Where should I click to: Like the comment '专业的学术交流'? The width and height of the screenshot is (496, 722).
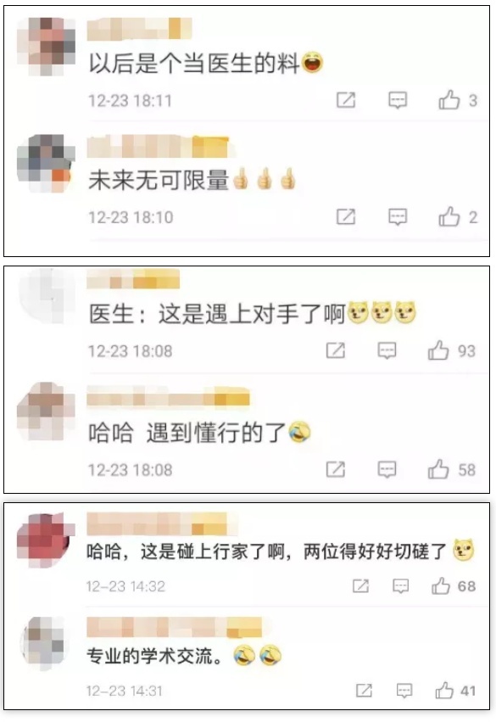444,691
